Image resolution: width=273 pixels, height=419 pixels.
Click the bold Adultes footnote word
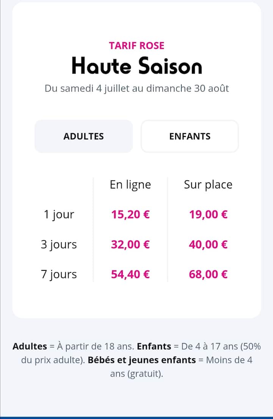[x=30, y=346]
